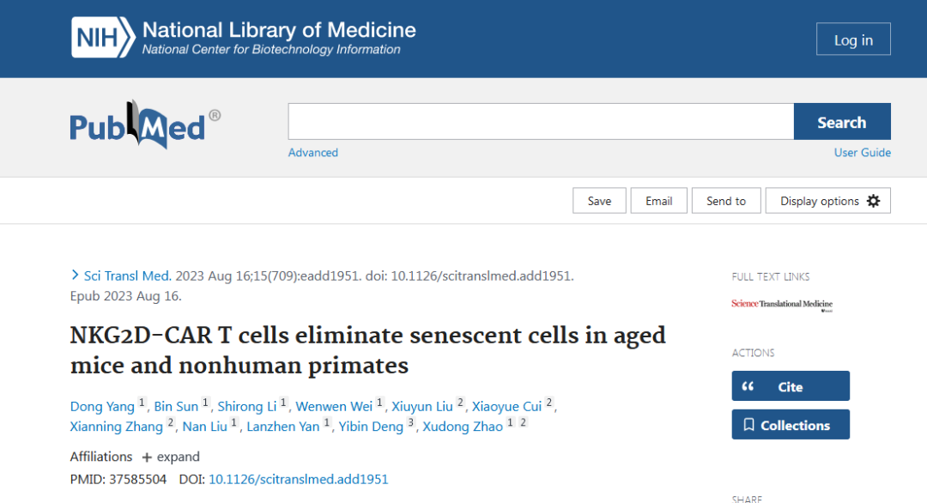
Task: Go to National Library of Medicine homepage title
Action: [279, 30]
